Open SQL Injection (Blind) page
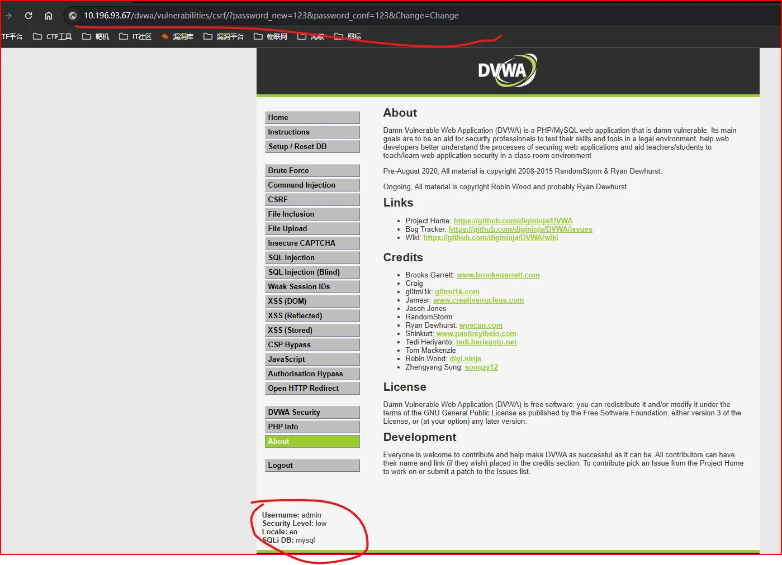This screenshot has height=565, width=782. click(312, 272)
